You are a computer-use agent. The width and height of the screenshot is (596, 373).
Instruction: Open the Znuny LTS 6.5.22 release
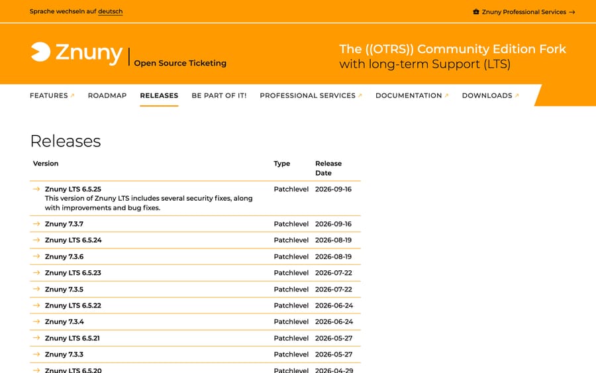click(x=73, y=305)
